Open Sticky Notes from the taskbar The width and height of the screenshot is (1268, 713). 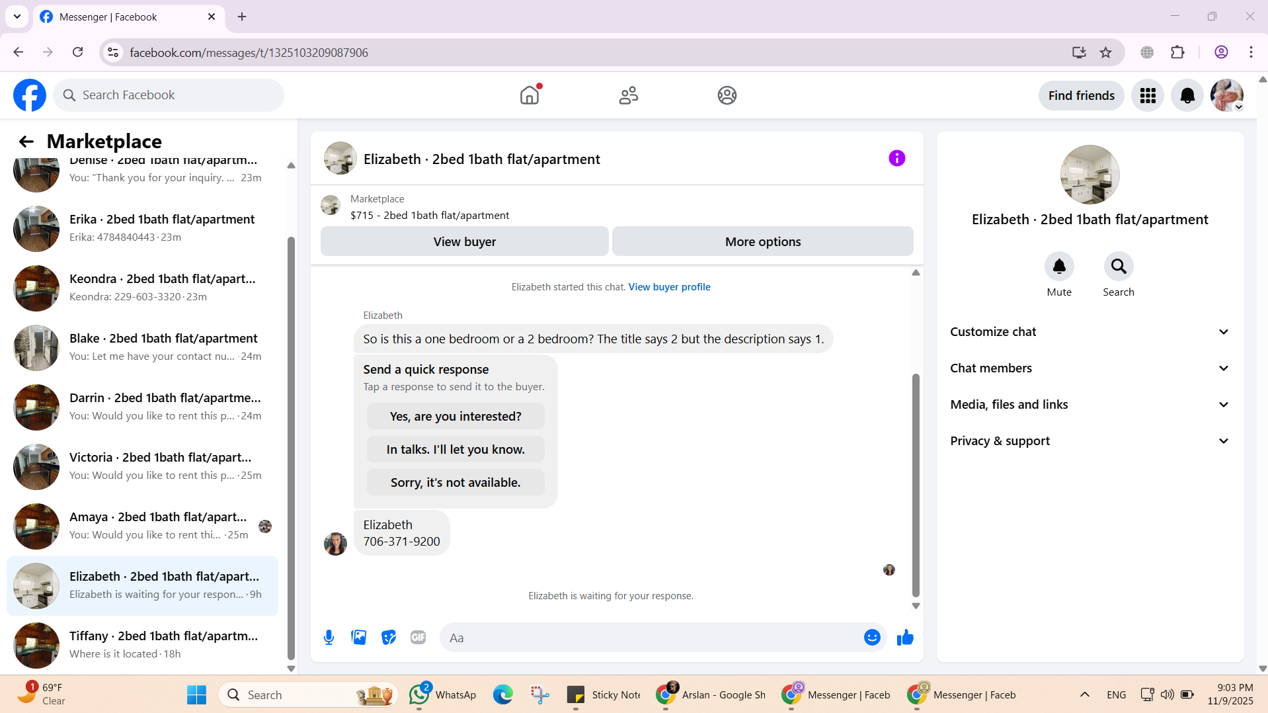tap(604, 694)
